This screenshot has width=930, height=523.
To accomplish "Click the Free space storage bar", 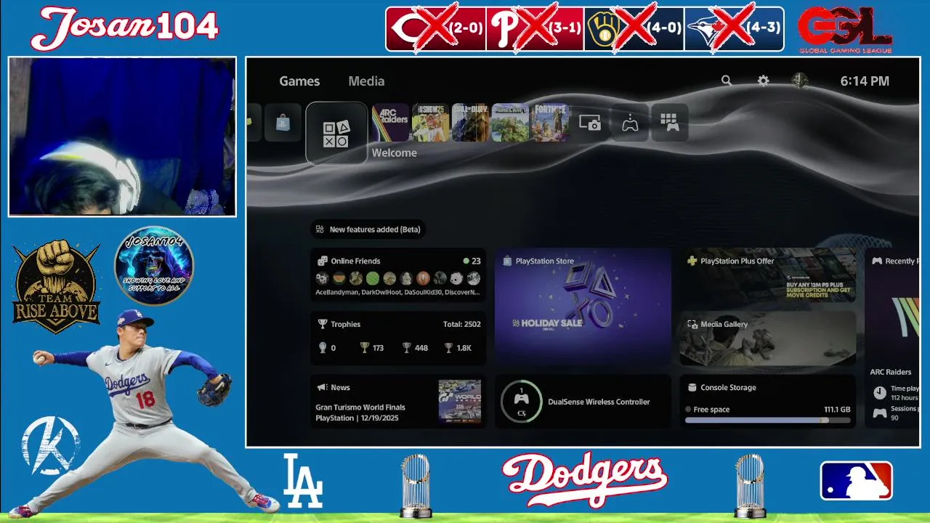I will coord(767,420).
